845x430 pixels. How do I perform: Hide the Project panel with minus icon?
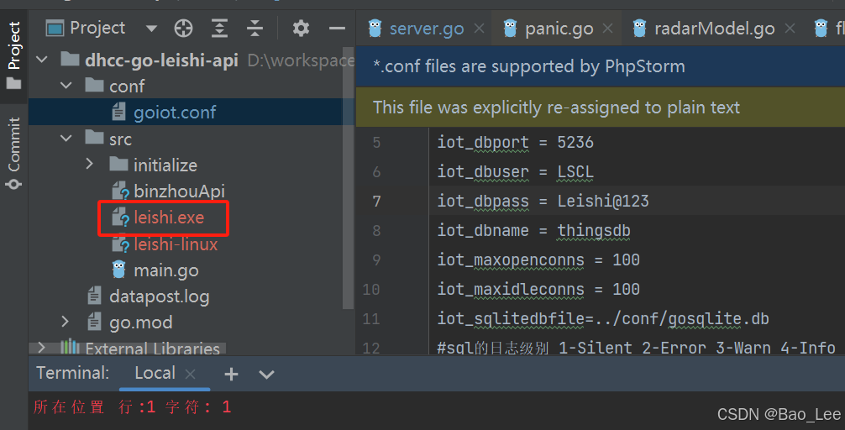(337, 28)
